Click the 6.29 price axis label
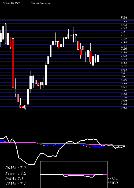This screenshot has height=188, width=134. pos(124,80)
